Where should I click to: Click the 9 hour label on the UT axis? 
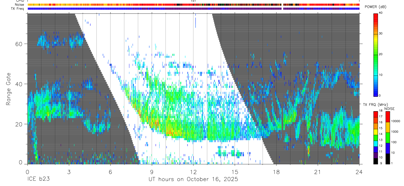coord(152,172)
